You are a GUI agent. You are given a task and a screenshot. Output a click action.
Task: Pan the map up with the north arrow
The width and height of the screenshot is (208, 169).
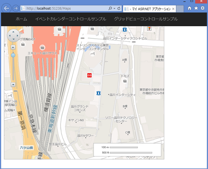tap(13, 32)
